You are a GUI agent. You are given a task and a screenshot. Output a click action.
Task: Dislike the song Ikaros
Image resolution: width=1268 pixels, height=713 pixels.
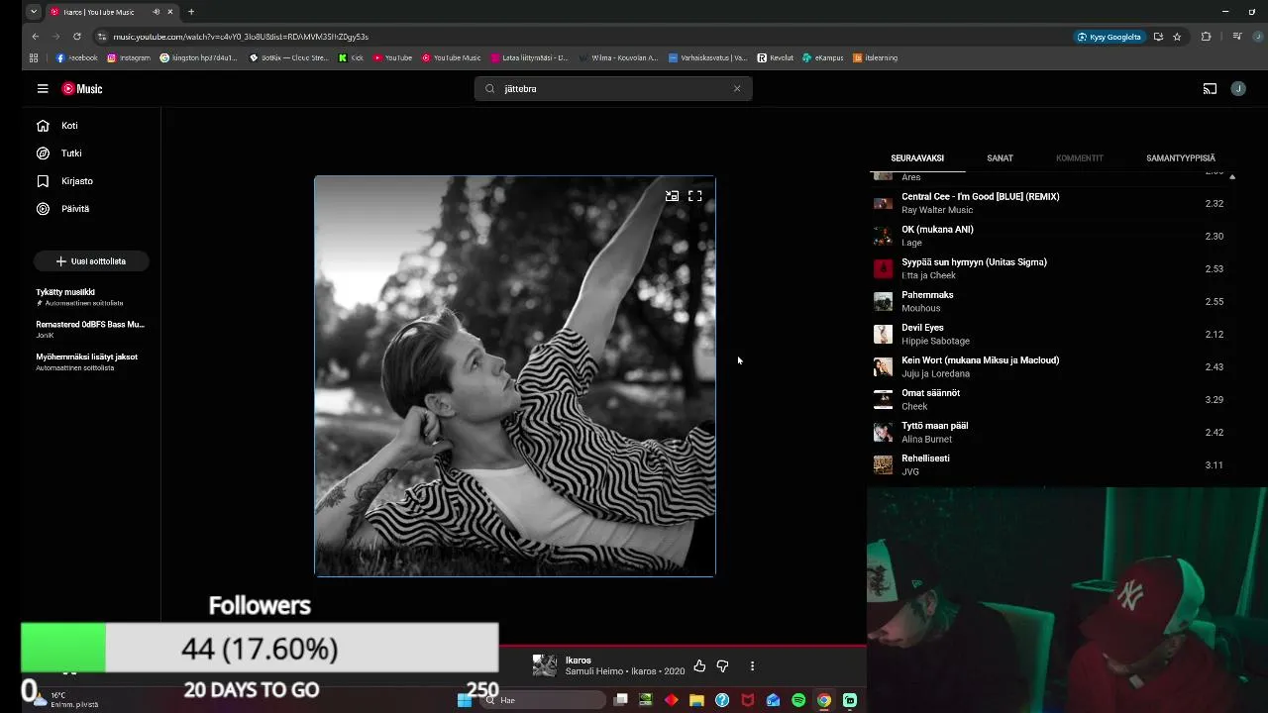click(722, 666)
